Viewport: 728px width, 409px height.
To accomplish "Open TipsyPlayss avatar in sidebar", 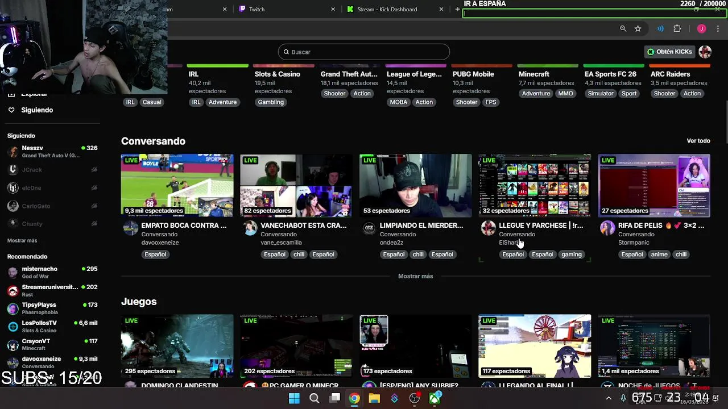I will (x=13, y=308).
